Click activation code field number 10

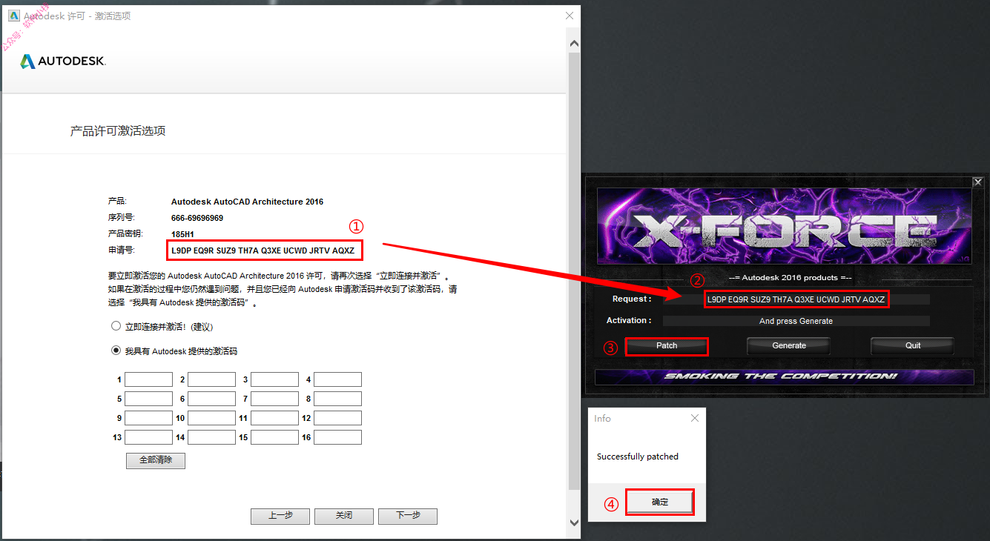211,418
